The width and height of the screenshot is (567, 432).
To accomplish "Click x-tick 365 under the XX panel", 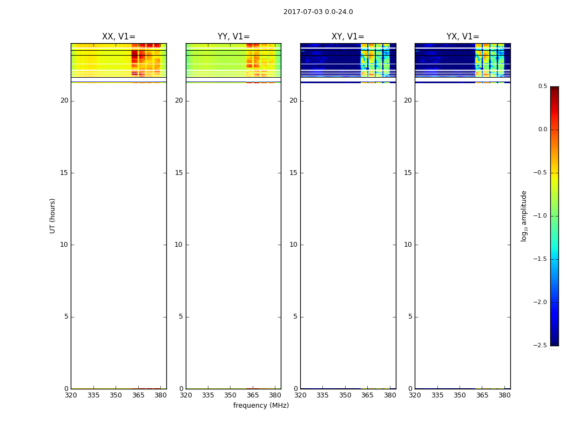I will pyautogui.click(x=138, y=395).
